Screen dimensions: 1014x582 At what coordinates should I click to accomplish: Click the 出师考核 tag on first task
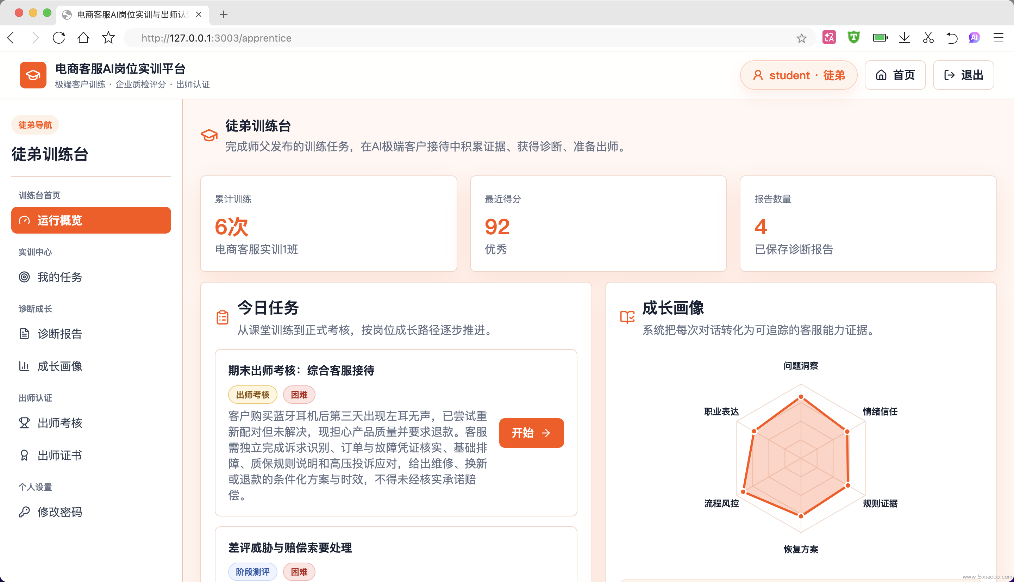[252, 395]
